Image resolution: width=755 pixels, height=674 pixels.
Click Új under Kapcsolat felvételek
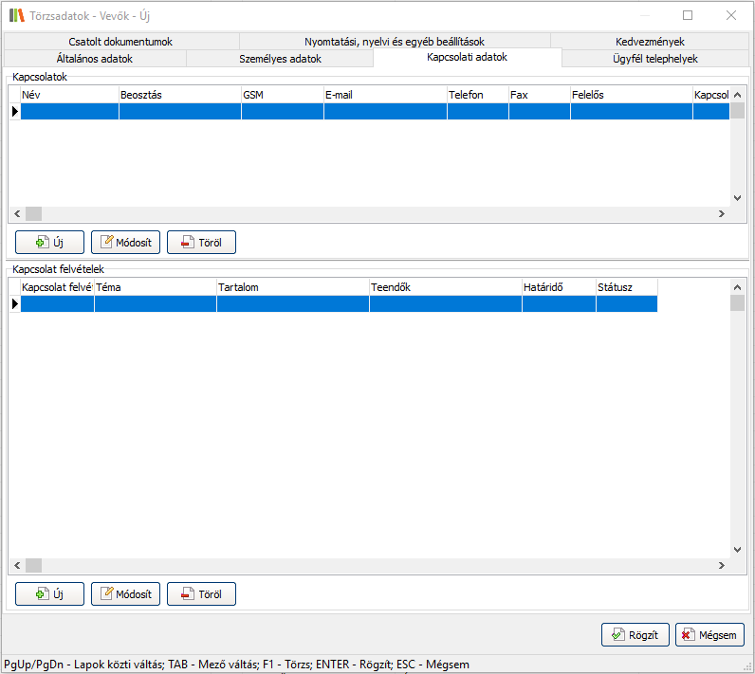pos(50,594)
